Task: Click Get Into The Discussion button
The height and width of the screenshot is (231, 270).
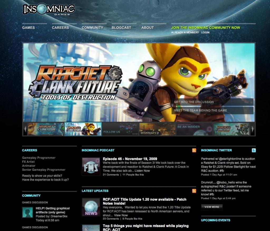Action: pyautogui.click(x=213, y=102)
